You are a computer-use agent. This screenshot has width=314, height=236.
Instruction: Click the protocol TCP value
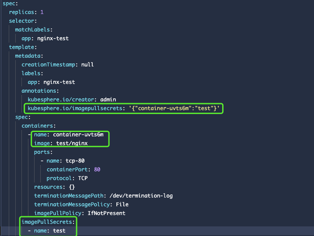coord(83,178)
